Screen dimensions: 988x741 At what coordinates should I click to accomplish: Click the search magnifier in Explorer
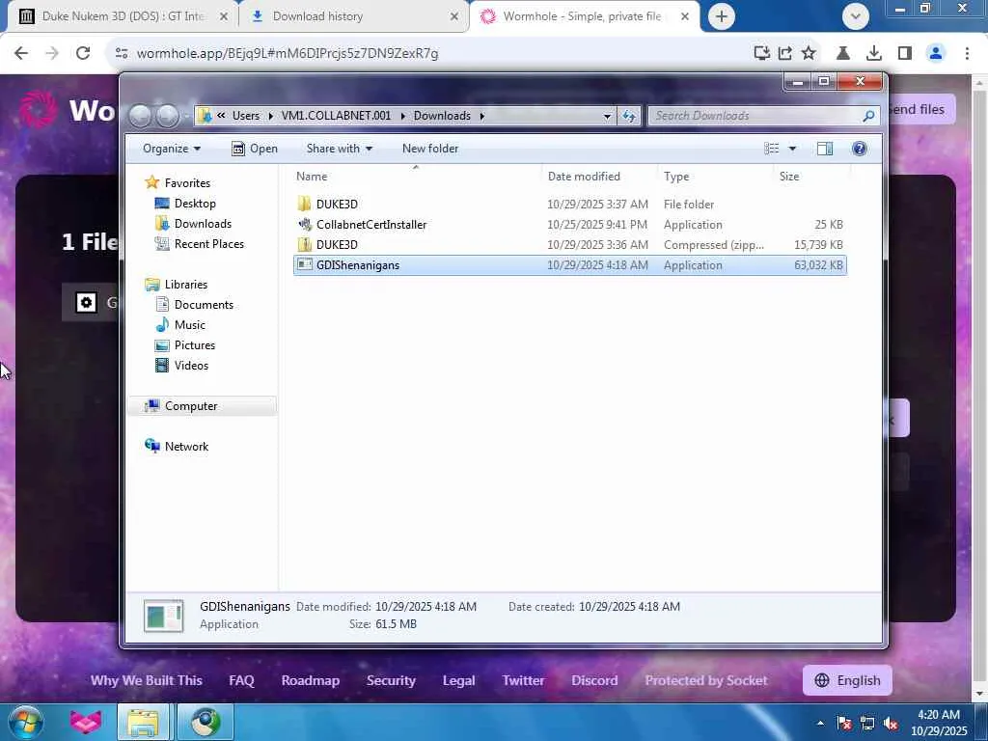click(x=868, y=116)
